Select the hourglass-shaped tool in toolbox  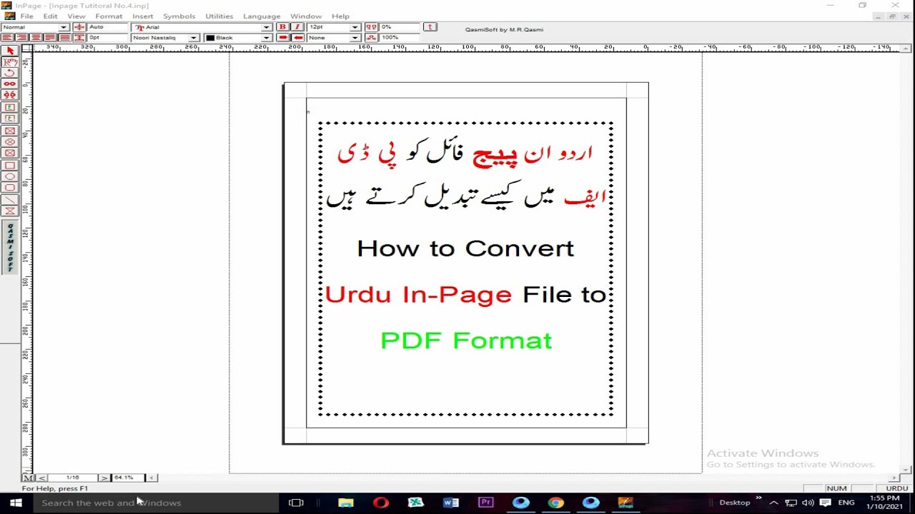(x=10, y=211)
